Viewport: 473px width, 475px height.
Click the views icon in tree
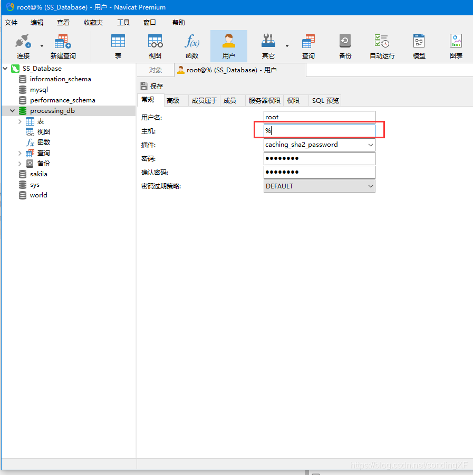30,132
